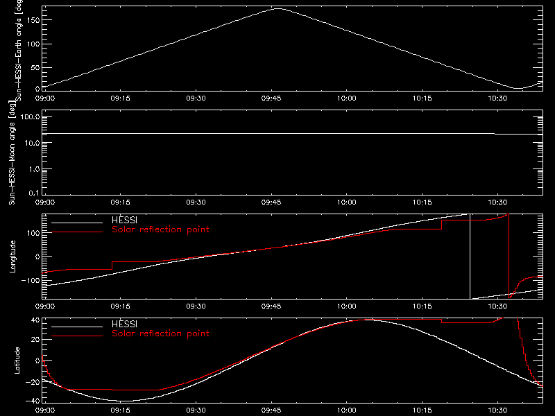Select 10:15 label under Moon angle plot
This screenshot has height=416, width=555.
coord(422,202)
